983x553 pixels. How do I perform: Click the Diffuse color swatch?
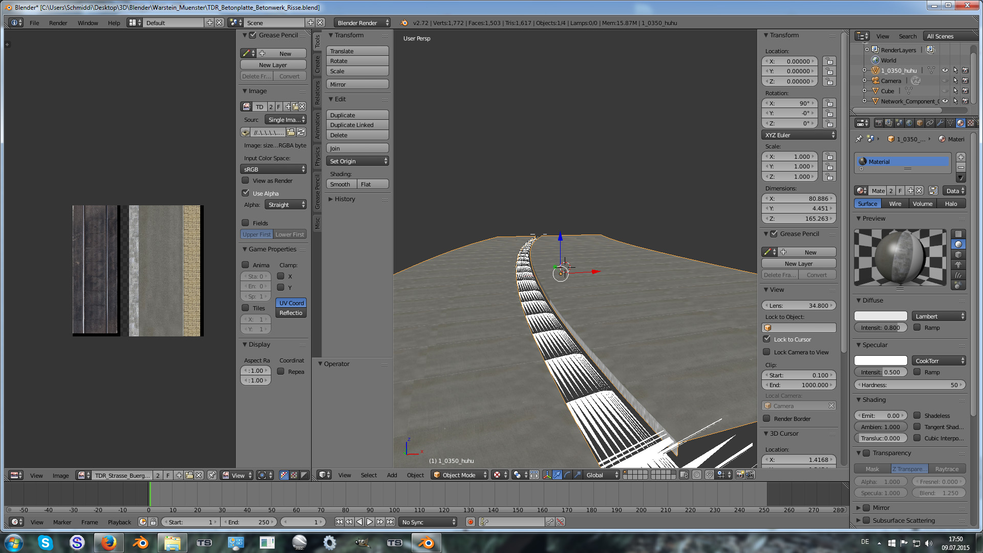point(880,316)
